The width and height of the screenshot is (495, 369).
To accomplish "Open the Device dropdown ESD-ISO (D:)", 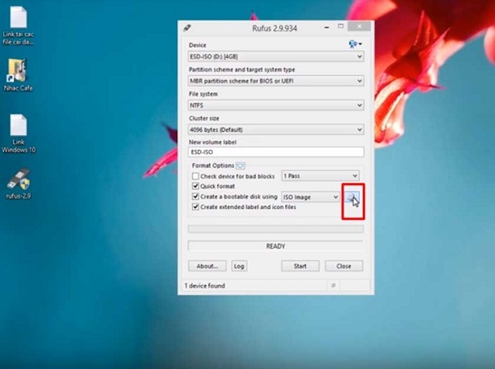I will (276, 57).
